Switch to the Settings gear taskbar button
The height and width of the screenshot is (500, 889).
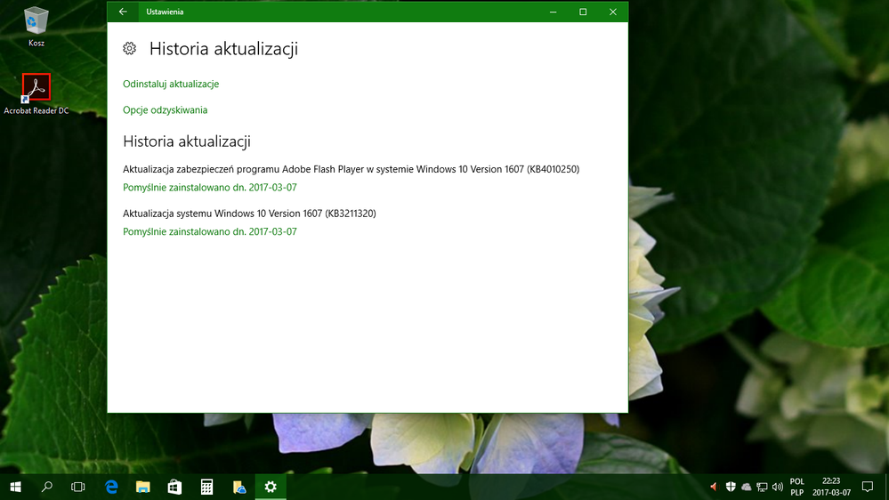click(x=271, y=487)
